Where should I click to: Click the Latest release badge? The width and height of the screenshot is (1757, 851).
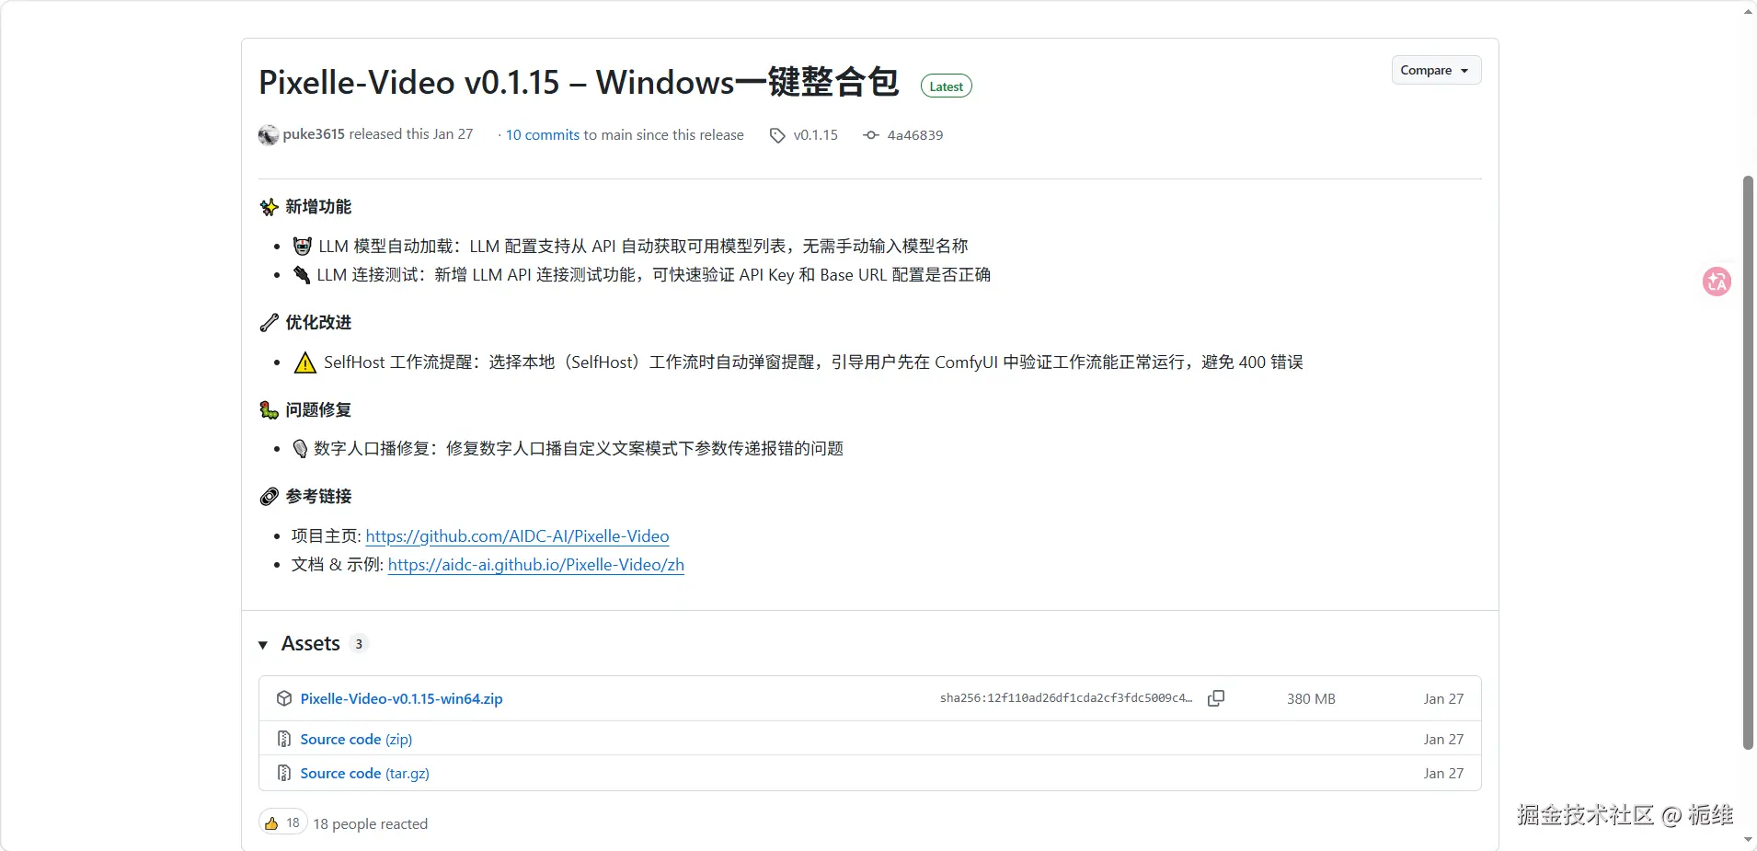(x=947, y=86)
